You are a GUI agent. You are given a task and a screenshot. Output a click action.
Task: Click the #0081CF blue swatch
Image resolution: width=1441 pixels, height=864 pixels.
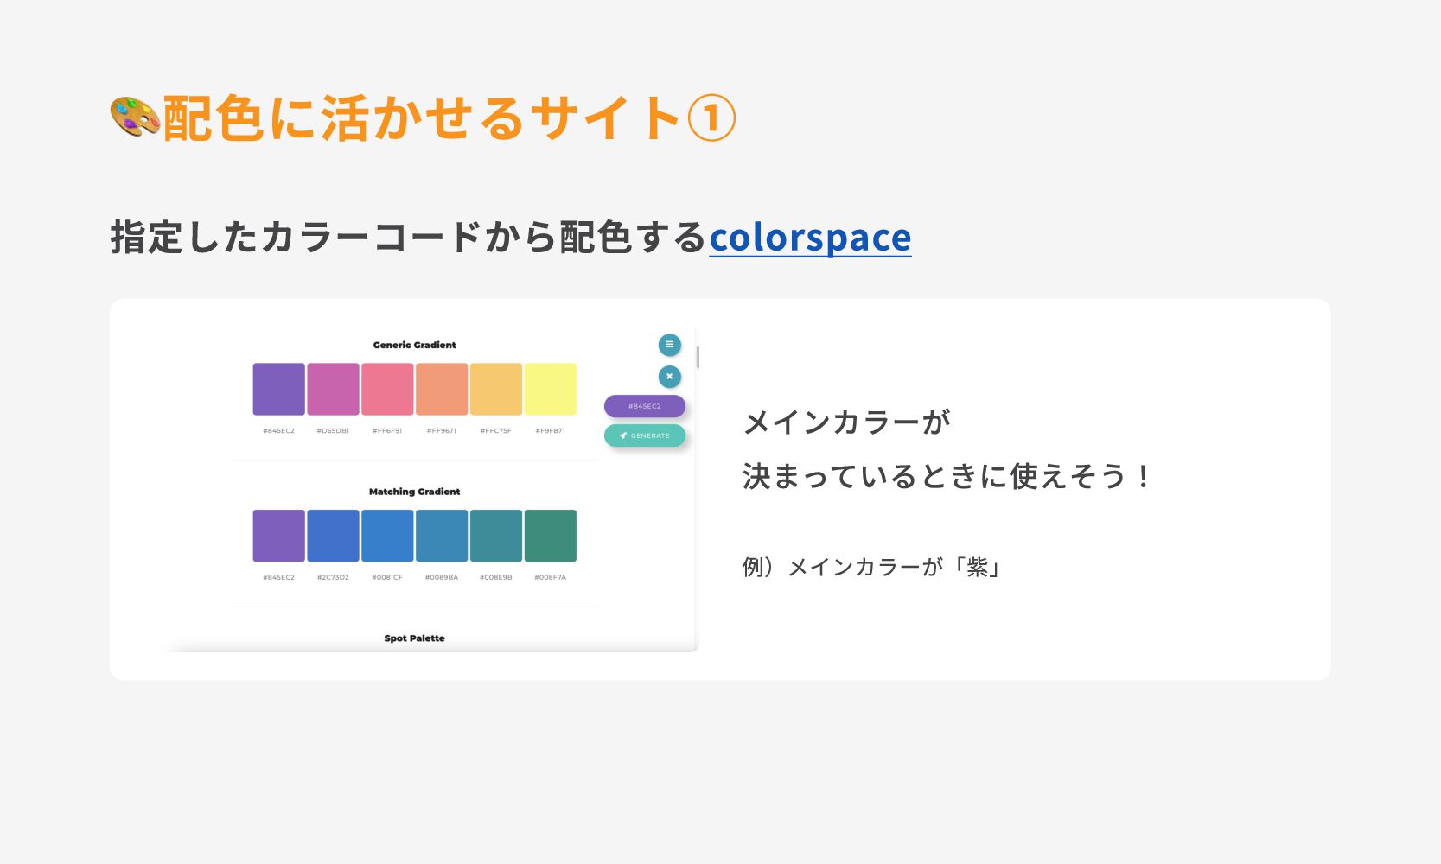coord(387,536)
